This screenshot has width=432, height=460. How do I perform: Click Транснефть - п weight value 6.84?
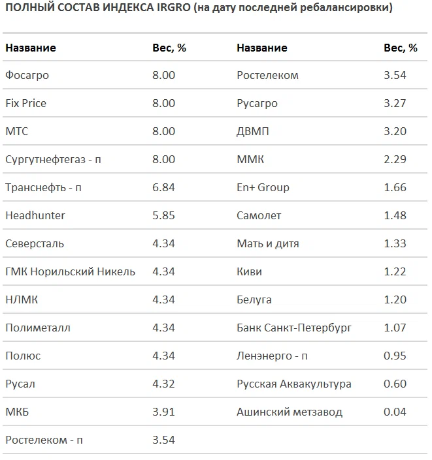(x=163, y=187)
